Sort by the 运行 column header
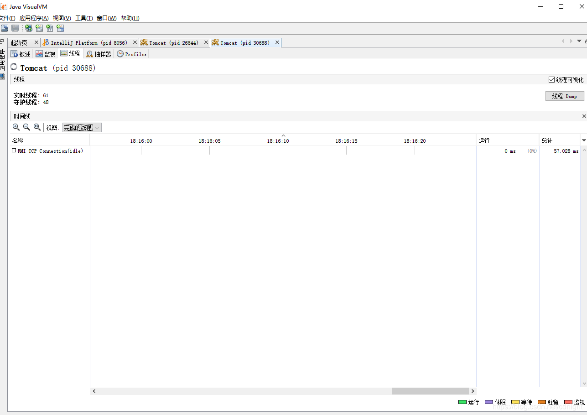Viewport: 587px width, 415px height. [508, 140]
